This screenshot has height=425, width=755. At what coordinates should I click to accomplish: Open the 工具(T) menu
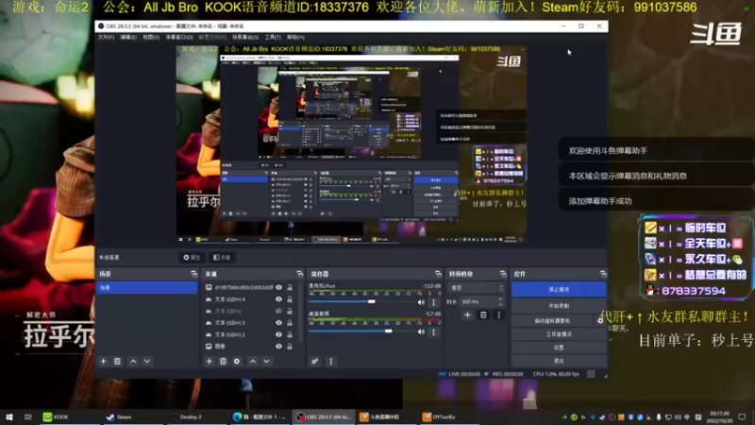pyautogui.click(x=273, y=37)
